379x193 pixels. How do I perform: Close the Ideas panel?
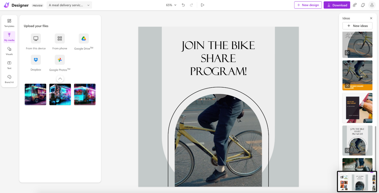pyautogui.click(x=371, y=18)
